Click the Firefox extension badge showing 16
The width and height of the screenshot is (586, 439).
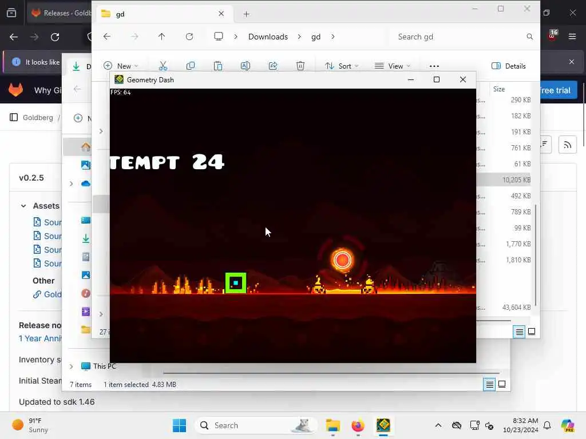pyautogui.click(x=553, y=35)
